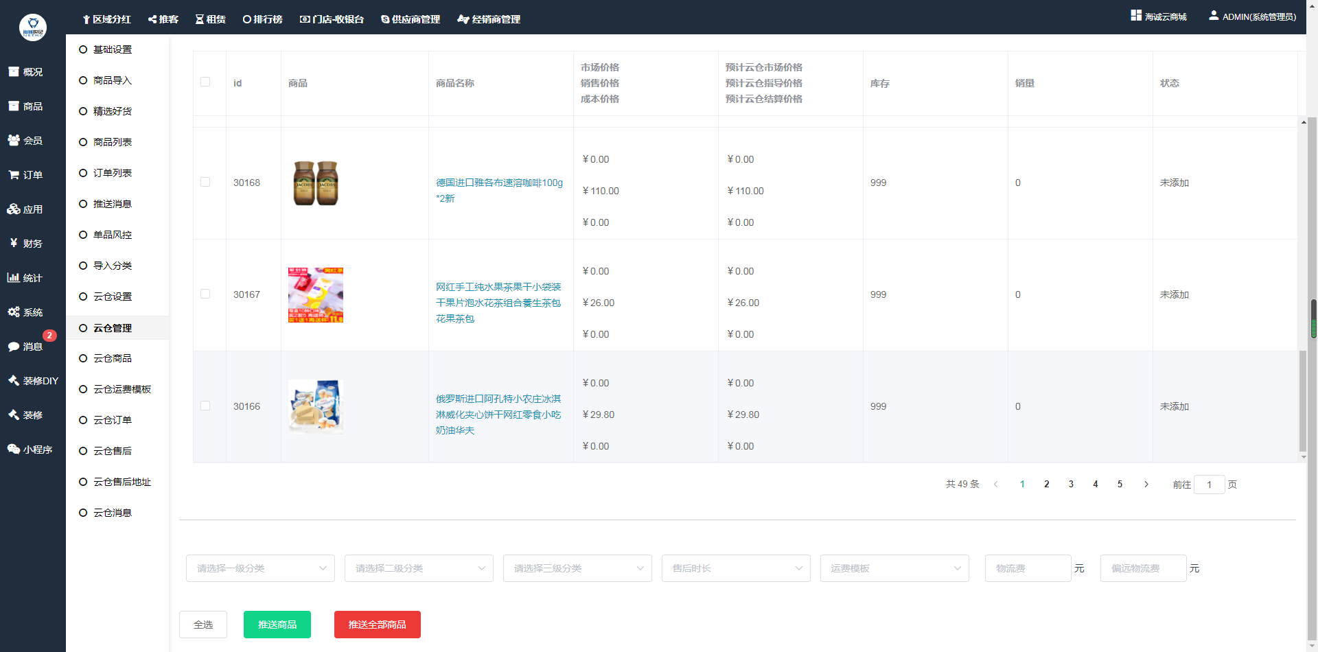Click the 排行榜 circle icon

[247, 19]
